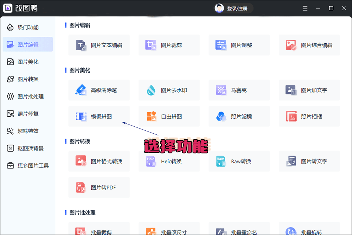Open the Raw转换 icon

221,161
